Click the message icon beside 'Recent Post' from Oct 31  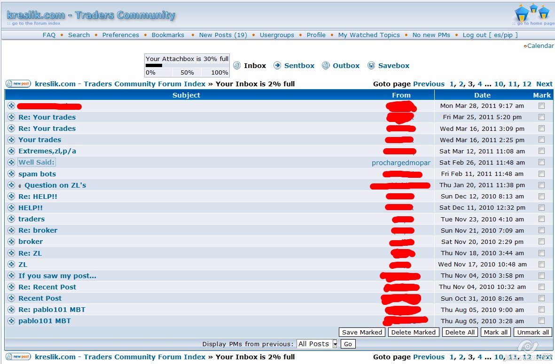(x=11, y=298)
